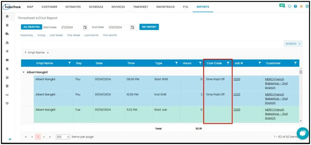Go to the REPORTS tab
The image size is (311, 145).
click(203, 7)
